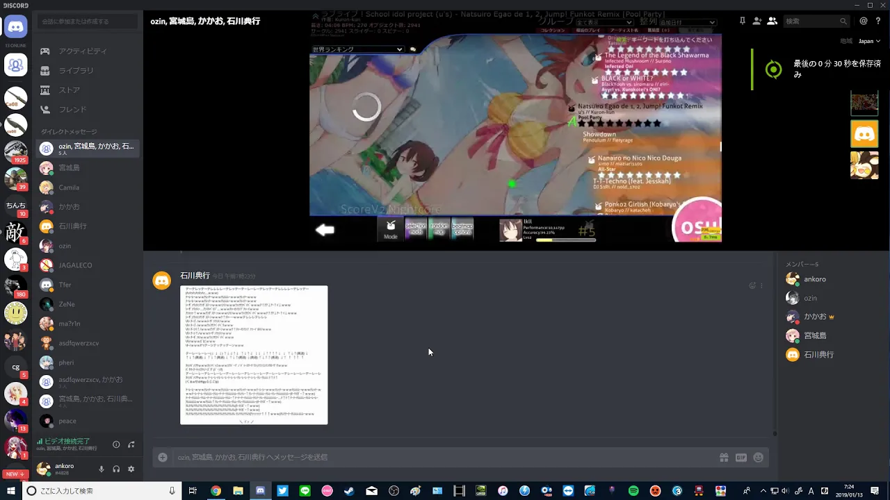Open direct message with JAGALECO
The height and width of the screenshot is (500, 890).
click(88, 265)
